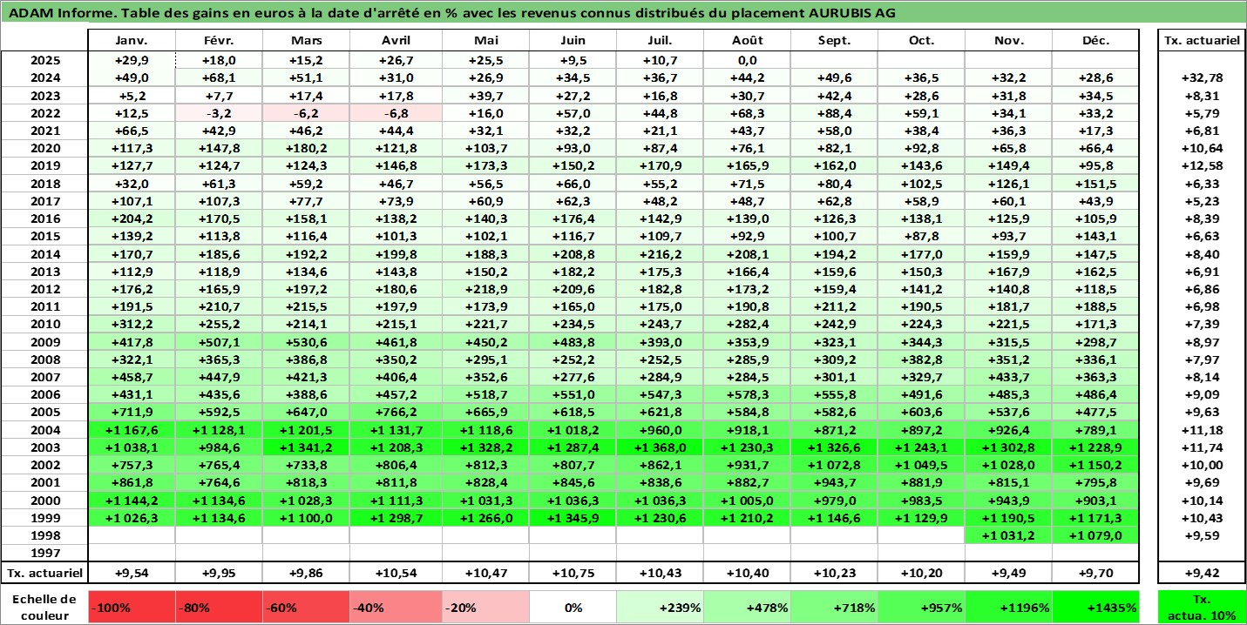Click 2016 Janv. value +204,2
This screenshot has width=1247, height=625.
click(x=132, y=218)
